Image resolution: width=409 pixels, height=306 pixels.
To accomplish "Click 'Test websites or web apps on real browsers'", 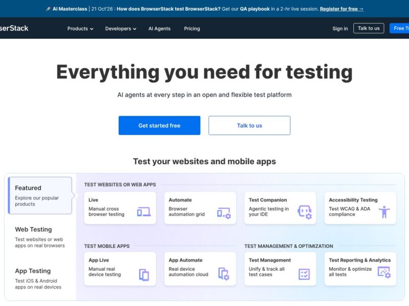I will tap(40, 242).
